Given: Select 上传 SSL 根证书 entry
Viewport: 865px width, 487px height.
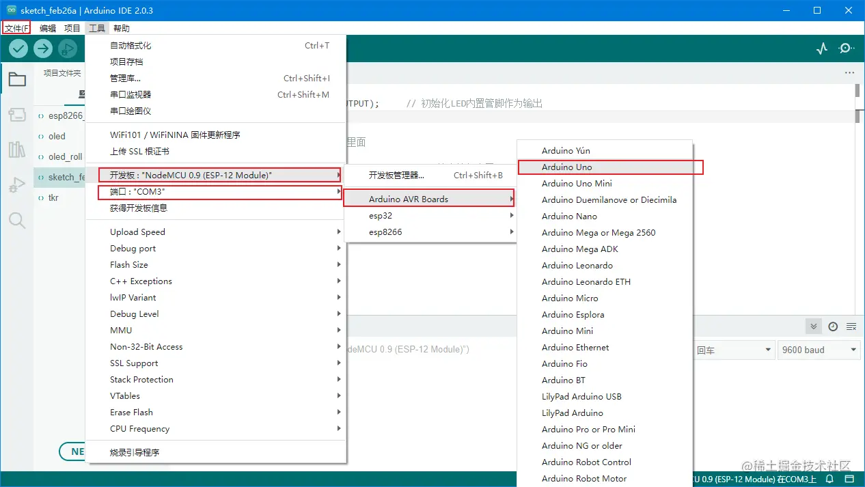Looking at the screenshot, I should tap(216, 152).
